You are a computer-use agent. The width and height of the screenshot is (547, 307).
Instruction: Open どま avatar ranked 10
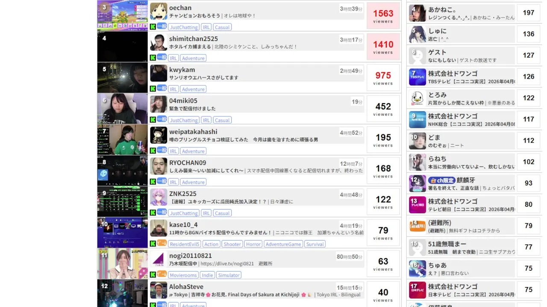click(x=418, y=141)
